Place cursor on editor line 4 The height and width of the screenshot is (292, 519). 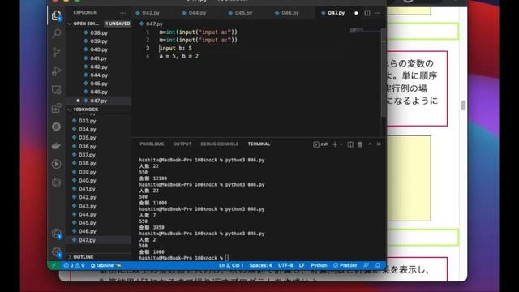point(178,56)
